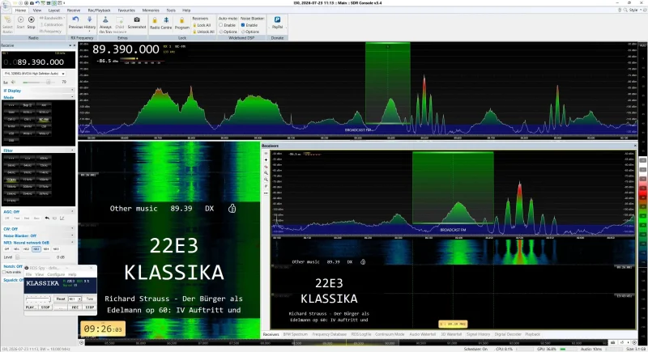Viewport: 648px width, 352px height.
Task: Enable Auto-mute checkbox
Action: coord(221,25)
